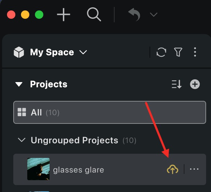Click the glasses glare project thumbnail
Image resolution: width=211 pixels, height=192 pixels.
38,169
